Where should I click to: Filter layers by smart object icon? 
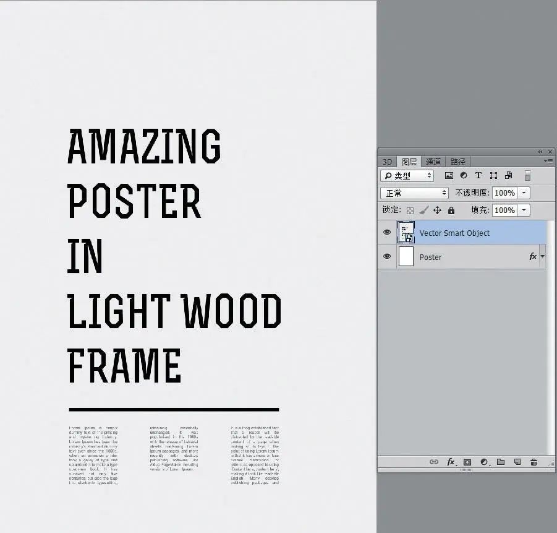pyautogui.click(x=508, y=175)
